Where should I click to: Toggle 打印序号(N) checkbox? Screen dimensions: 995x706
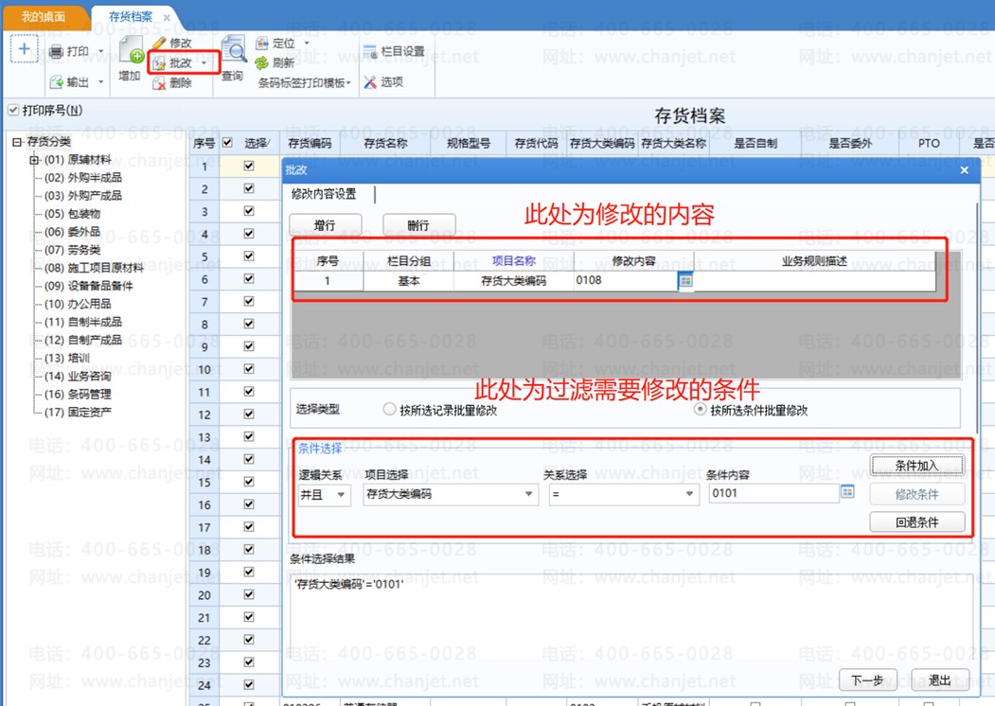pyautogui.click(x=12, y=111)
